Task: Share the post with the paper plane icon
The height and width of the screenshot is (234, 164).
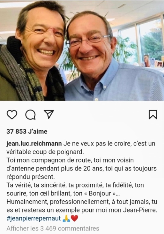Action: tap(49, 114)
